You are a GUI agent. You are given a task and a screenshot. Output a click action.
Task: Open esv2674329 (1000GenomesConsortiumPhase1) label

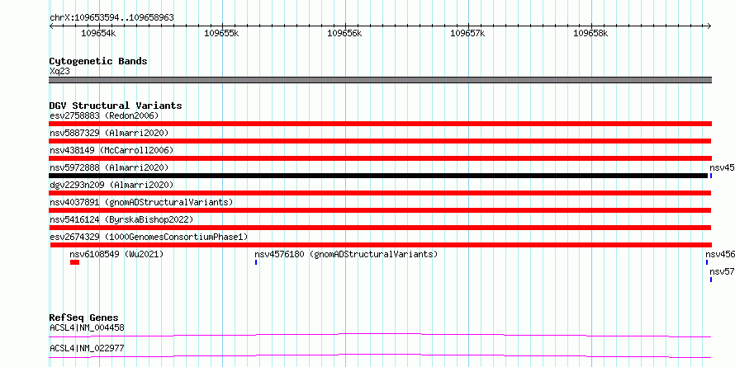tap(149, 237)
